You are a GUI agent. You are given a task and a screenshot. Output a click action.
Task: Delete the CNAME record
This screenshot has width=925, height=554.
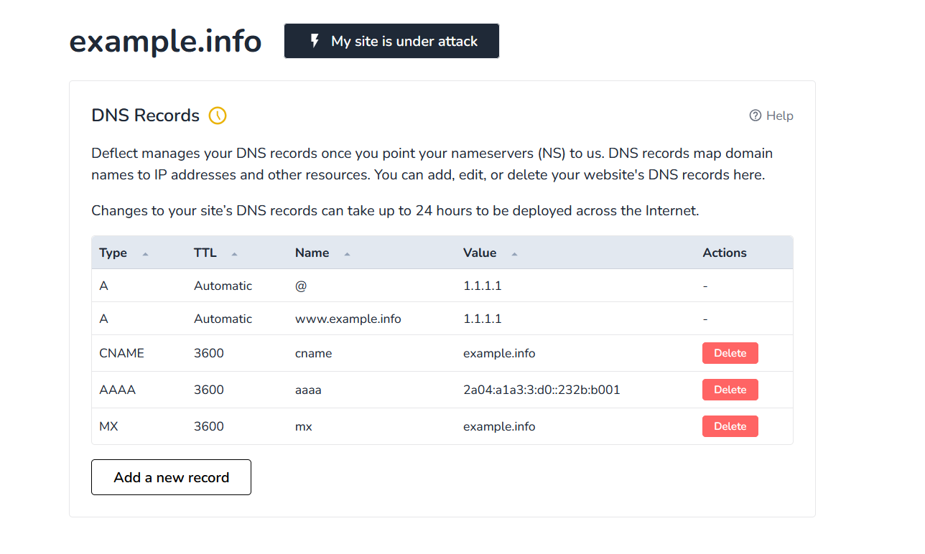pos(730,353)
